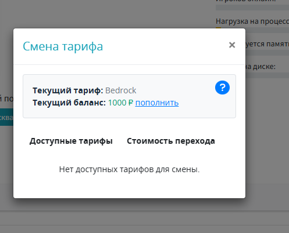
Task: Select the Текущий баланс label
Action: 69,103
